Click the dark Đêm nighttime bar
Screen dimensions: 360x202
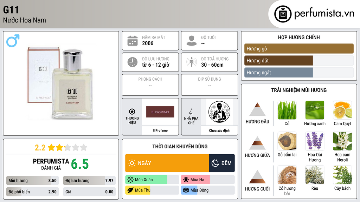[x=222, y=163]
